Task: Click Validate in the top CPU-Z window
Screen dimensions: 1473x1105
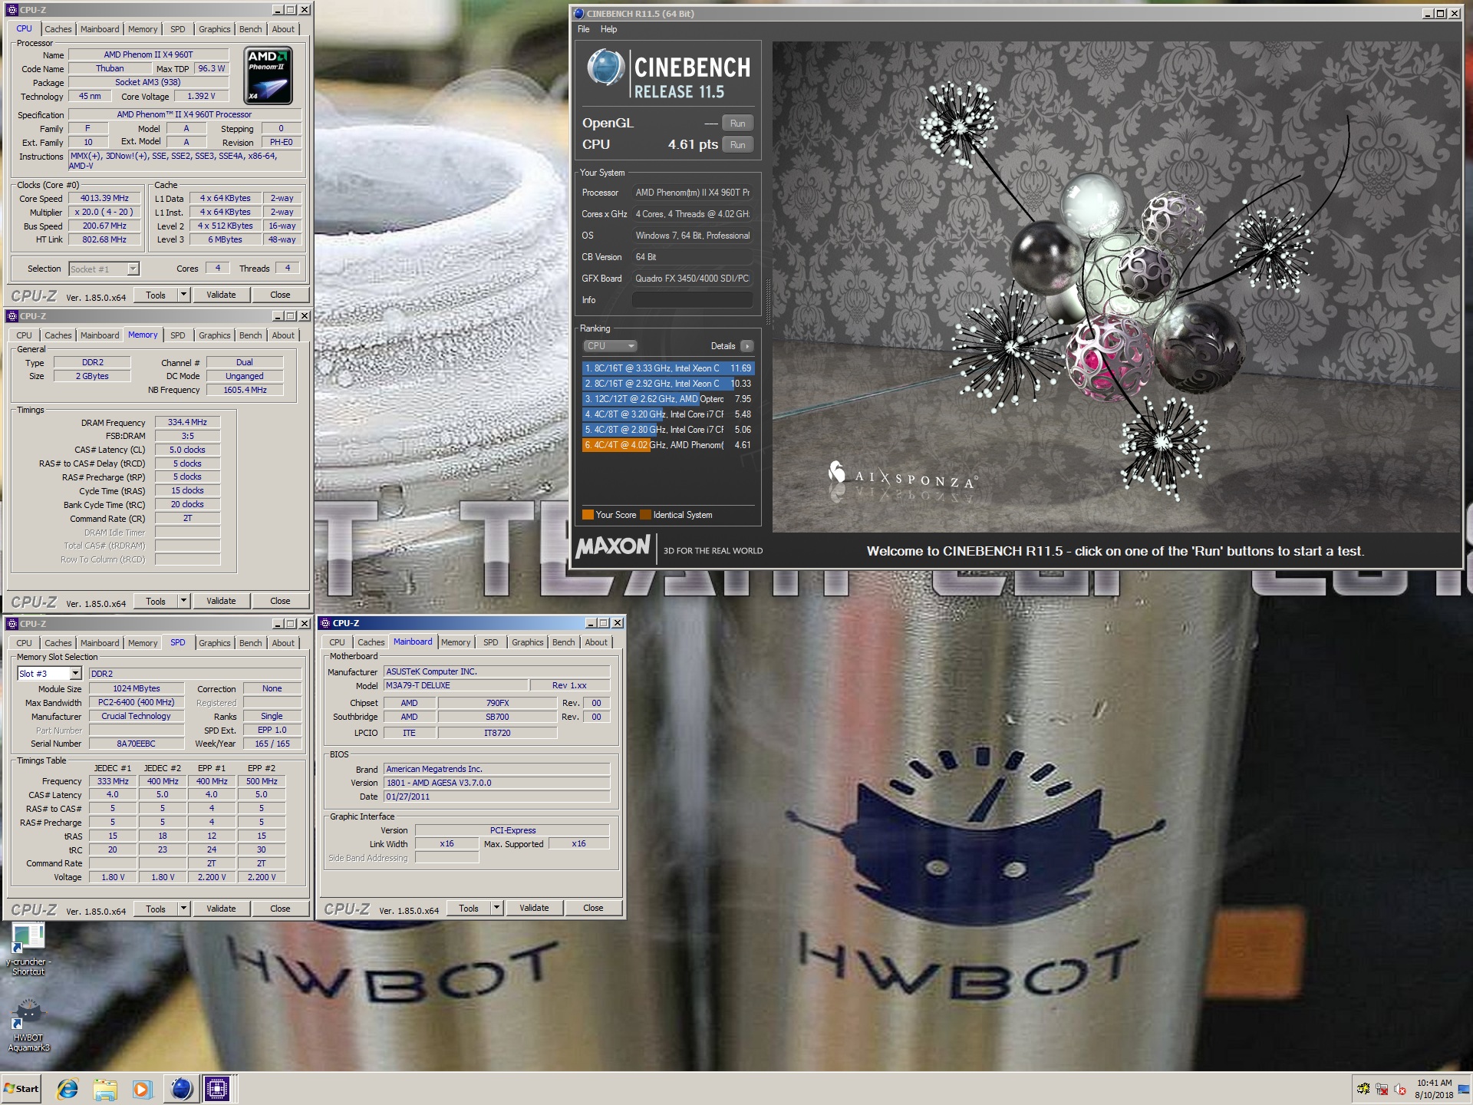Action: pos(221,295)
